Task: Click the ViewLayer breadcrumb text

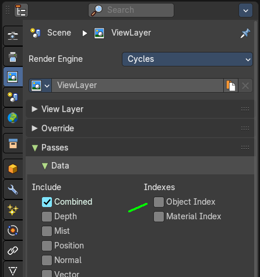Action: 131,33
